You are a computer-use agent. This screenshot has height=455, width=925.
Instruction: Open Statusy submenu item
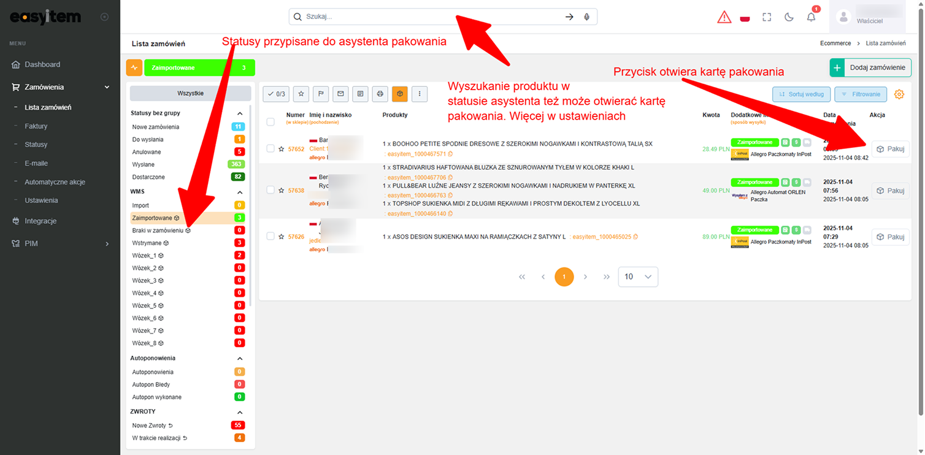point(36,145)
